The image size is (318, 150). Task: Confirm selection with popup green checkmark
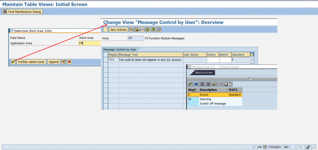click(x=190, y=84)
